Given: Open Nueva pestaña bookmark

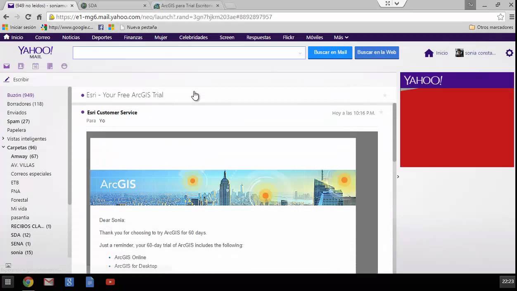Looking at the screenshot, I should 138,27.
